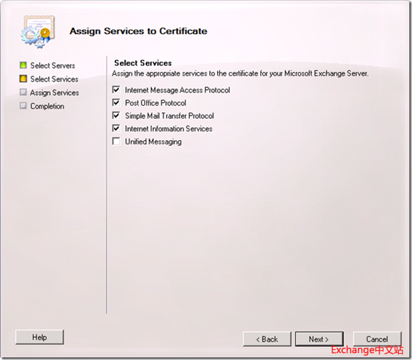Disable the Post Office Protocol checkbox
The image size is (412, 360).
point(117,103)
